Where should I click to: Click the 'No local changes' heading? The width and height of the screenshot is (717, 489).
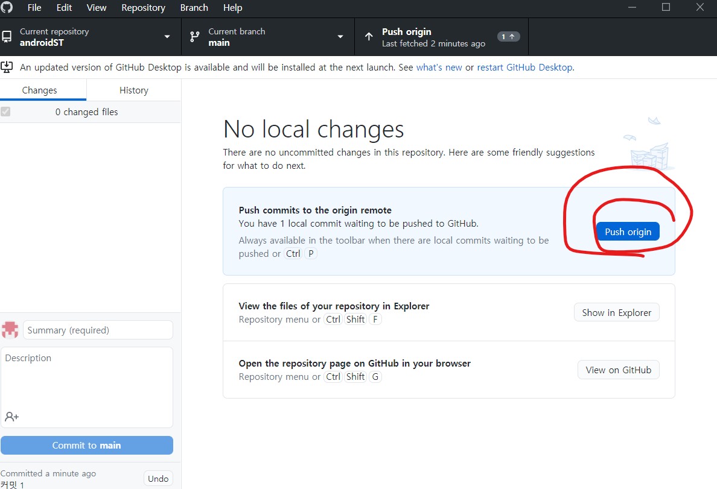(313, 129)
